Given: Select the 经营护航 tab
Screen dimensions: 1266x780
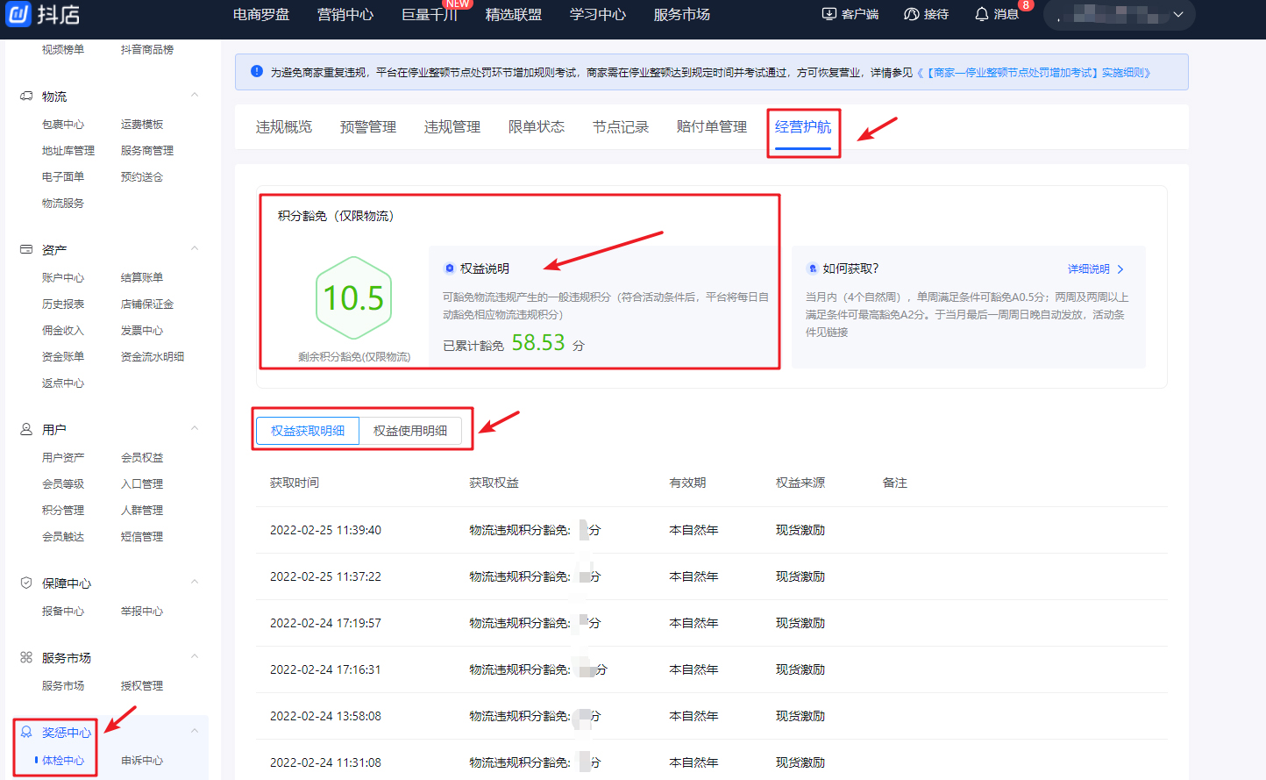Looking at the screenshot, I should coord(803,127).
